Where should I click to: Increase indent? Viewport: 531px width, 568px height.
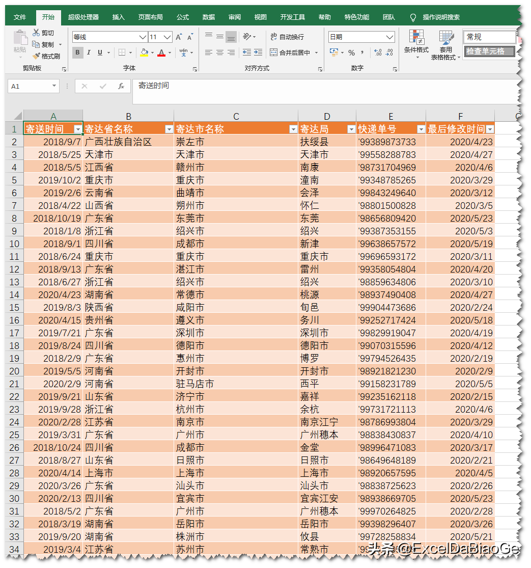pos(258,52)
